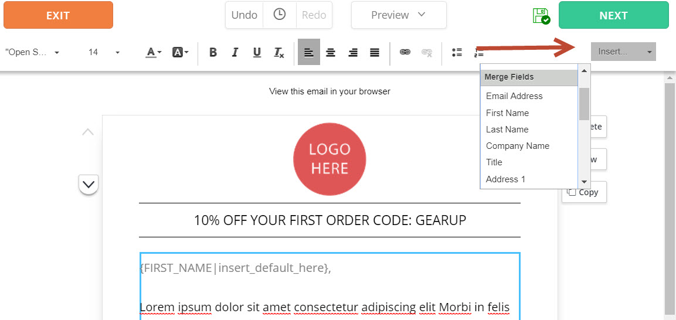Open the text color picker
This screenshot has height=320, width=676.
click(153, 53)
